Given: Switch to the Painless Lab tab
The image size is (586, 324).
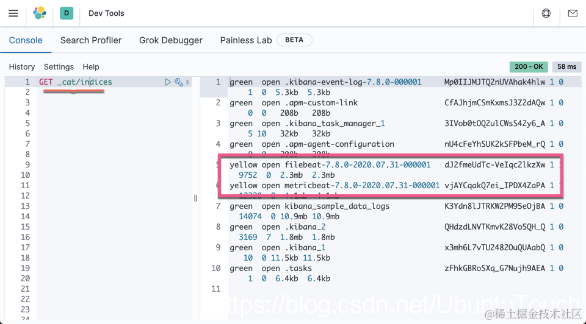Looking at the screenshot, I should (x=246, y=40).
